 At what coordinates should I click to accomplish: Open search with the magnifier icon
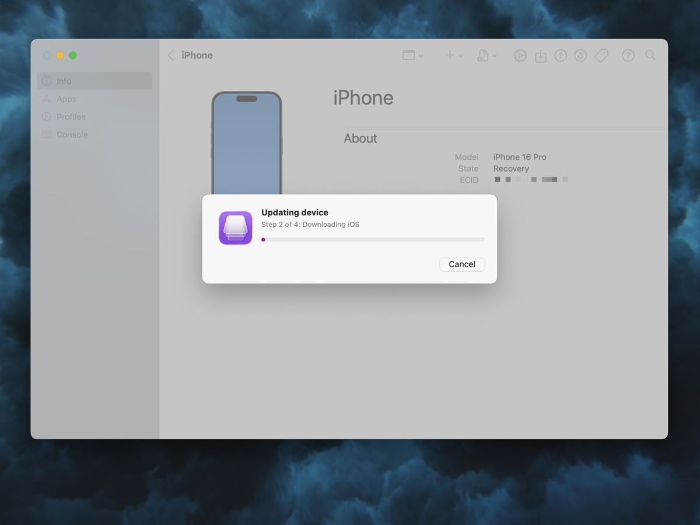coord(650,55)
